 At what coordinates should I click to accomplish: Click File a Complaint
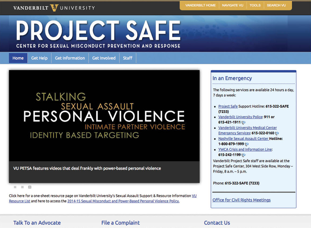(120, 223)
